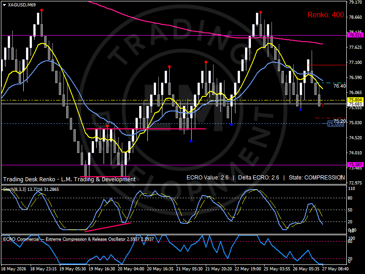Select the long pink horizontal line near 74.8
Screen dimensions: 365x274
146,129
